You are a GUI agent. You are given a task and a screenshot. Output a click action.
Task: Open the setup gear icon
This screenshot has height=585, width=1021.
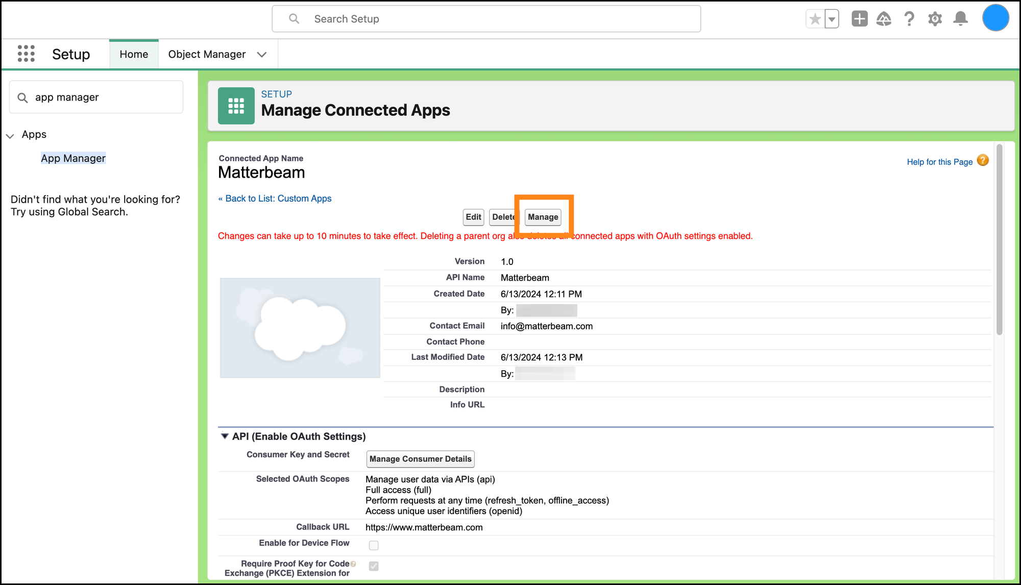[935, 19]
